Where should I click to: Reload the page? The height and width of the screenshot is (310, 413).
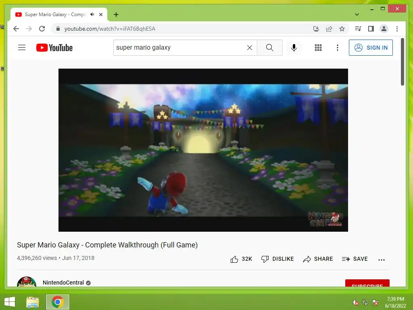coord(42,29)
